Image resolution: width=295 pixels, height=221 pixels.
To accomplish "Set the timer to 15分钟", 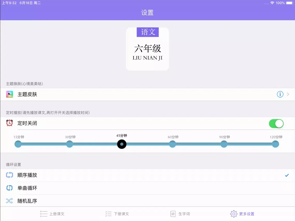I will (18, 144).
